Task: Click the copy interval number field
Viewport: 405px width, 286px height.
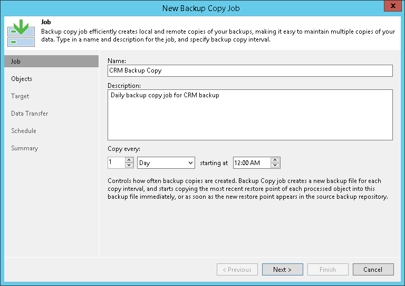Action: tap(117, 162)
